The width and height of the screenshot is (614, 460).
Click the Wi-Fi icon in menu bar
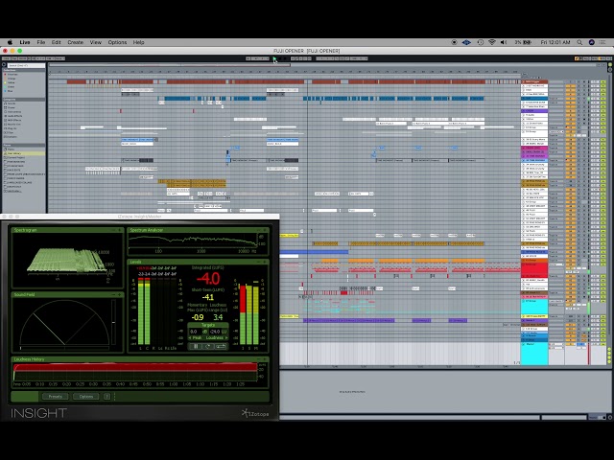point(492,42)
